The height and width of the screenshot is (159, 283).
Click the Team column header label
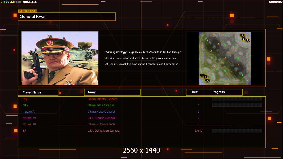pyautogui.click(x=194, y=92)
